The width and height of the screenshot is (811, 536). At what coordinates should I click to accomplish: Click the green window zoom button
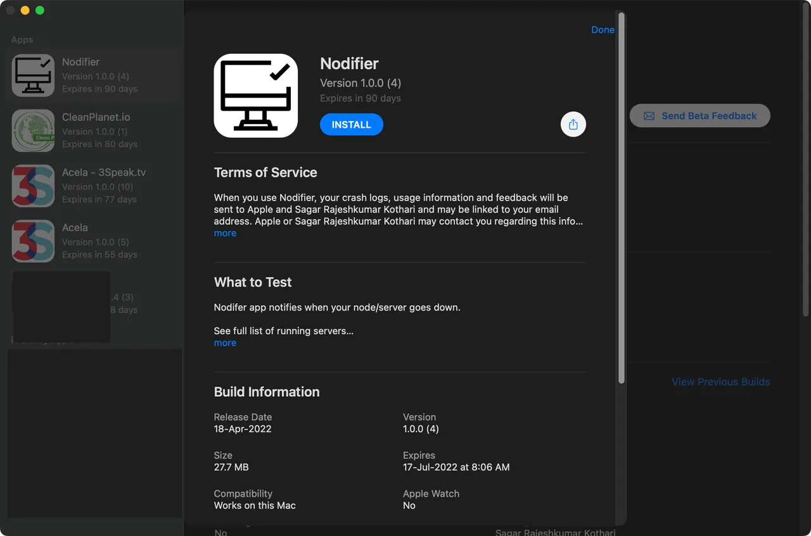[40, 10]
